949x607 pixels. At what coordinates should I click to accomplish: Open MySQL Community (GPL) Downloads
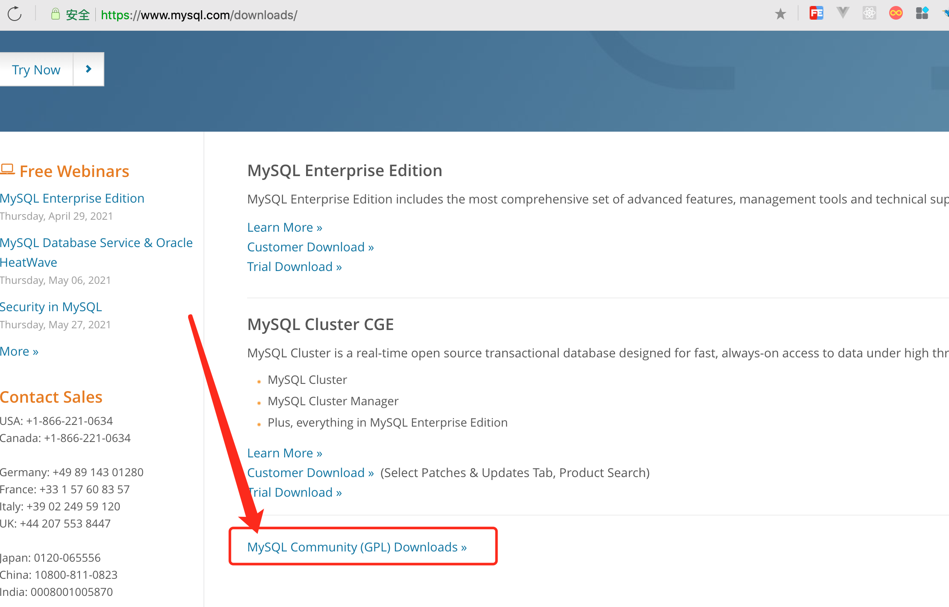coord(357,547)
